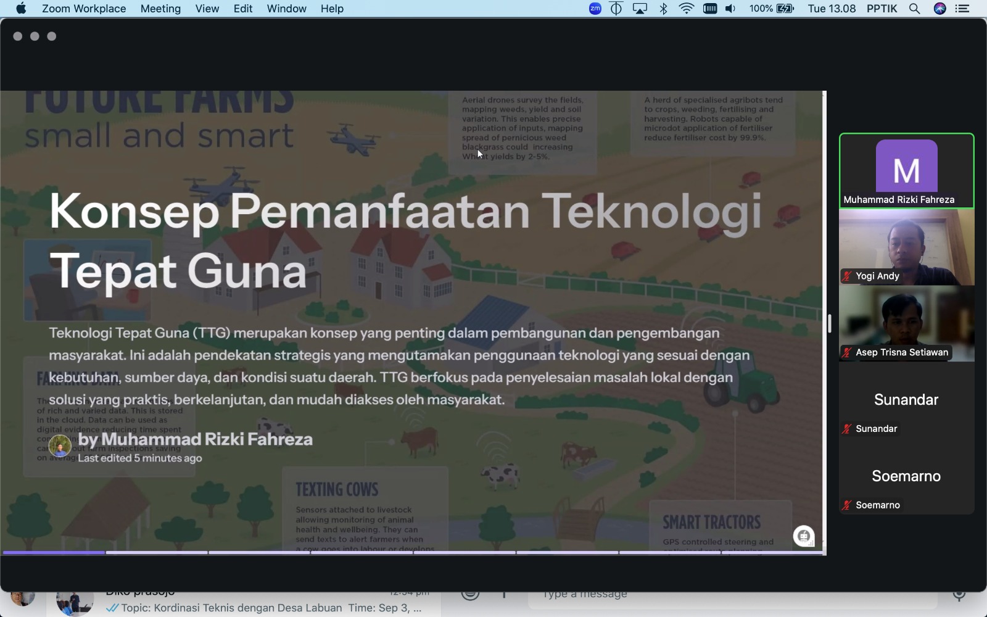Click 'by Muhammad Rizki Fahreza' author line

click(196, 439)
